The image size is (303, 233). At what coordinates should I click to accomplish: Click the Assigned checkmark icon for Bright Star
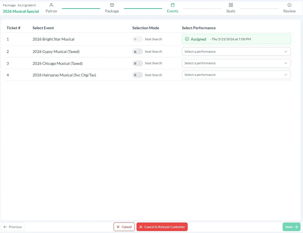[187, 39]
